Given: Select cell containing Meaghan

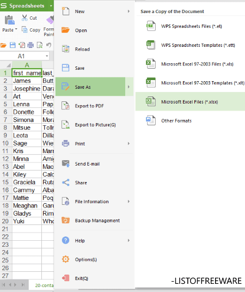Looking at the screenshot, I should coord(27,205).
